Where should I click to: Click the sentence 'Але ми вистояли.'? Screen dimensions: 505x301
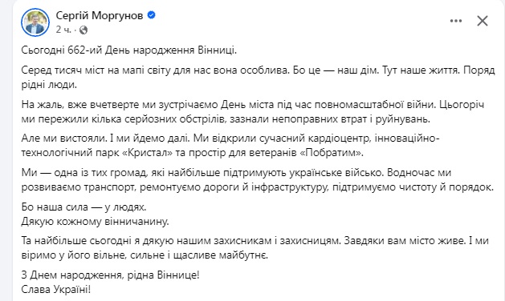tap(63, 138)
